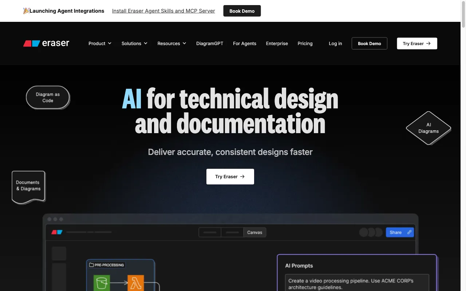Select the Canvas tab in the app preview

click(254, 232)
